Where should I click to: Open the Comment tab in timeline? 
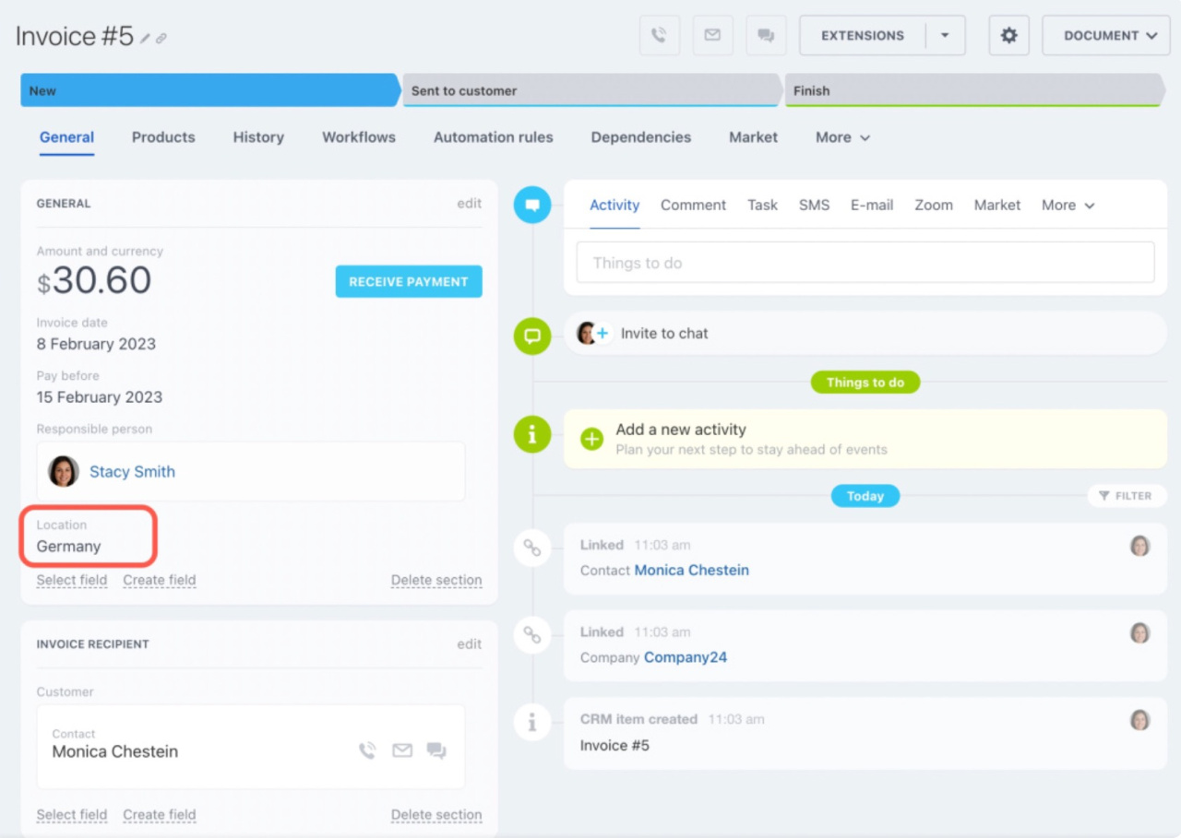pyautogui.click(x=693, y=206)
